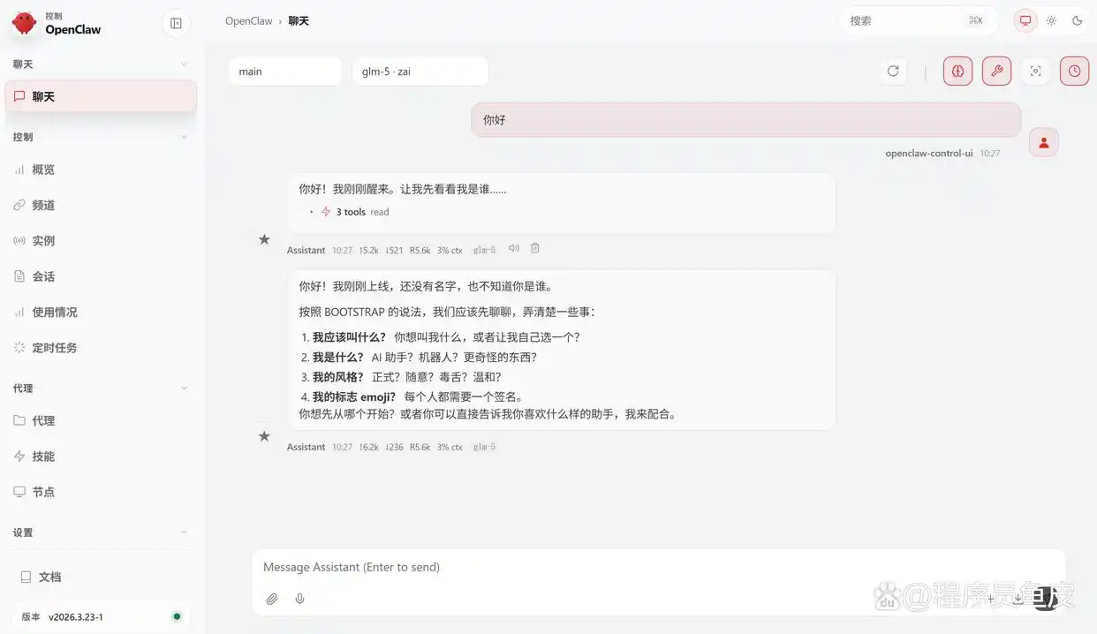Open the clock history icon
Viewport: 1097px width, 634px height.
click(x=1074, y=71)
